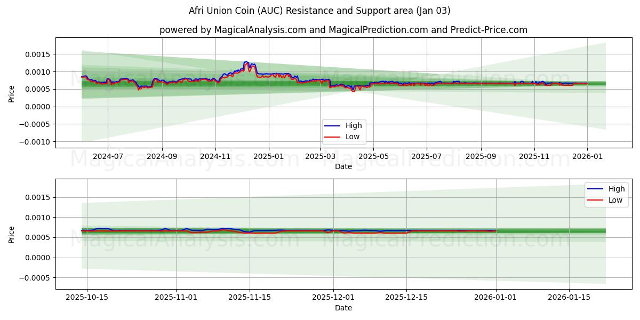Click the December 2024 price peak in the top chart
This screenshot has width=640, height=320.
point(246,62)
